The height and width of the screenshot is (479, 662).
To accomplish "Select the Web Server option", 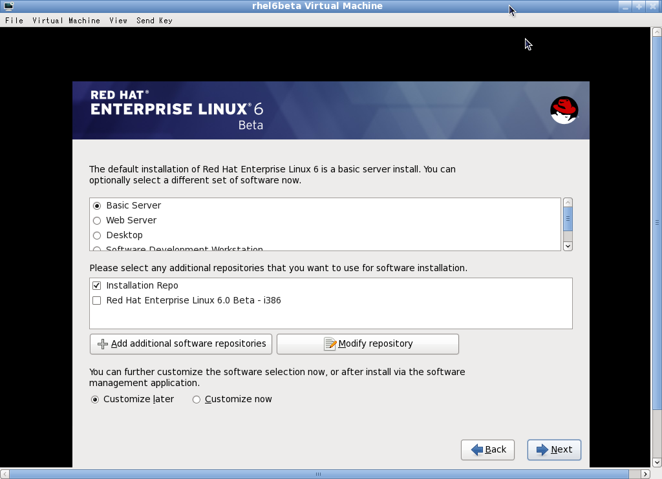I will (x=97, y=221).
